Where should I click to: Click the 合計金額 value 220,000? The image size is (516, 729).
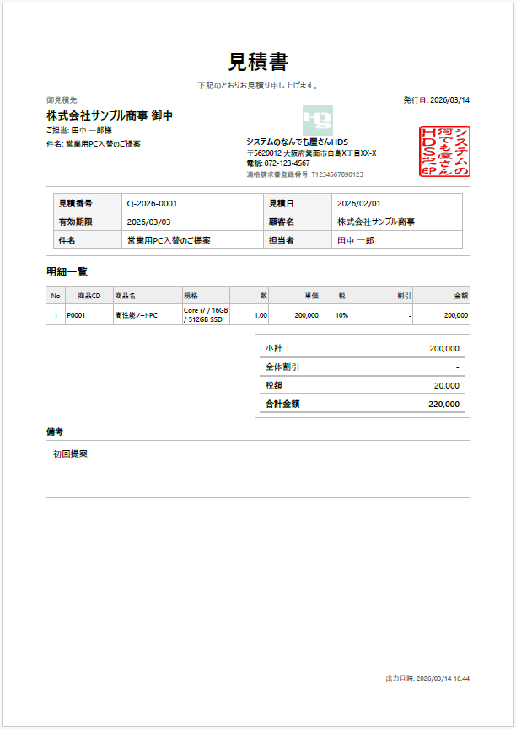(443, 405)
